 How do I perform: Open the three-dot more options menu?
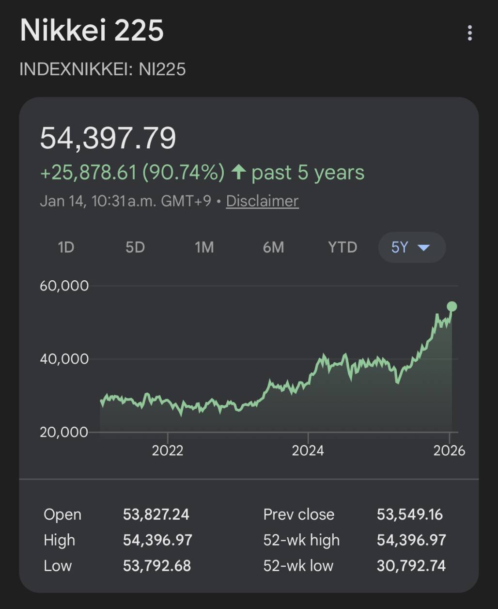coord(469,33)
